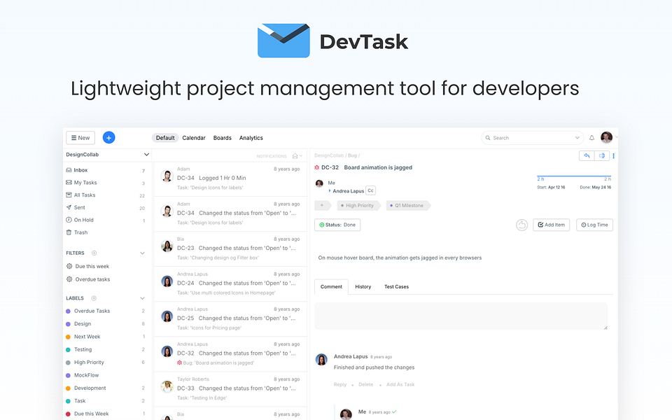Collapse the DesignCollab project with its chevron
The width and height of the screenshot is (672, 420).
click(x=146, y=154)
